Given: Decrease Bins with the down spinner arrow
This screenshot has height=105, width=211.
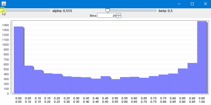Looking at the screenshot, I should click(119, 17).
